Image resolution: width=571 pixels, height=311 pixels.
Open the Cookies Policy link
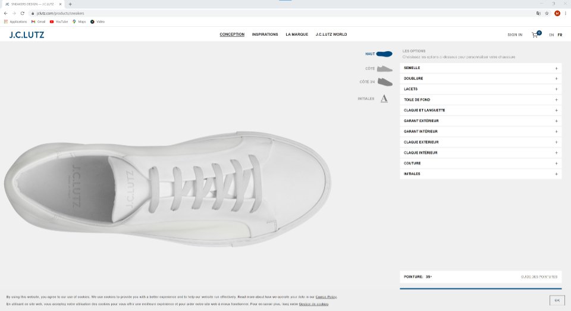(326, 297)
